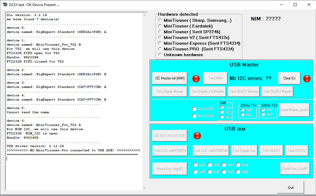
Task: Set LNB voltage to 18V
Action: click(222, 117)
